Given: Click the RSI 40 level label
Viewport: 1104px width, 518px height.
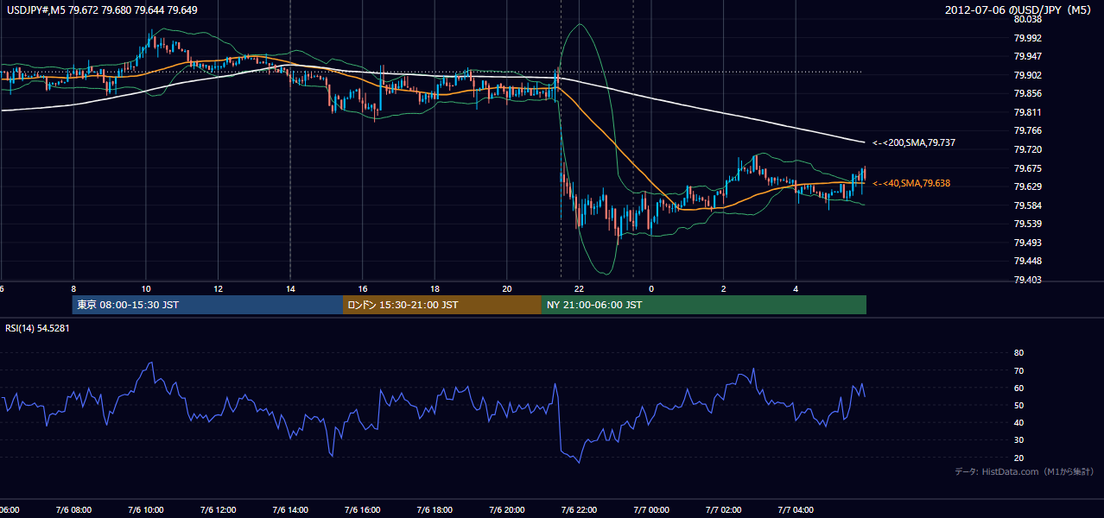Looking at the screenshot, I should tap(1018, 423).
